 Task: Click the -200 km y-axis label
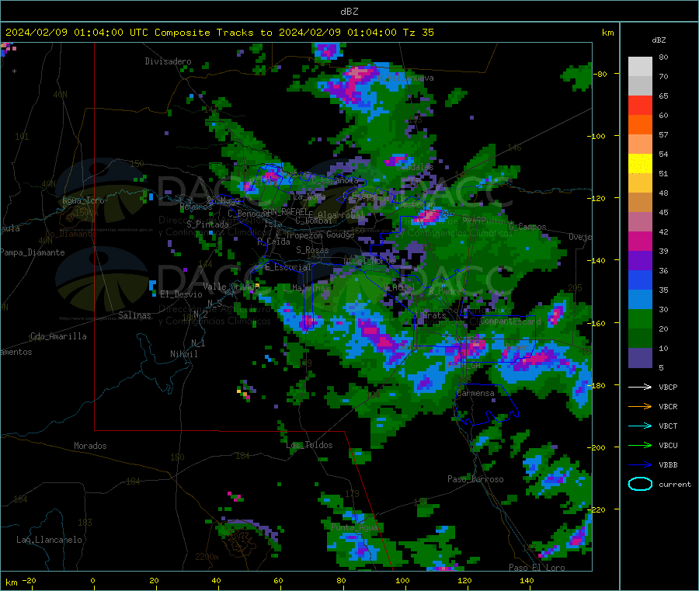pyautogui.click(x=596, y=447)
